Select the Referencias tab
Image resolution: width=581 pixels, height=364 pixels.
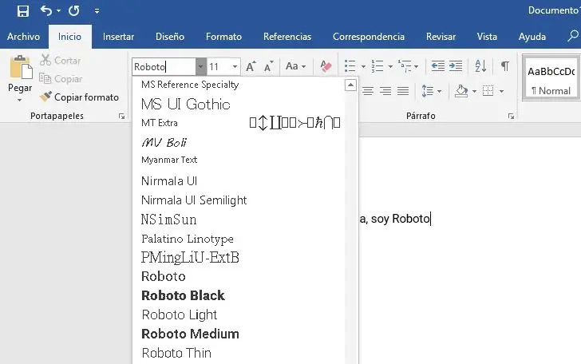tap(287, 37)
